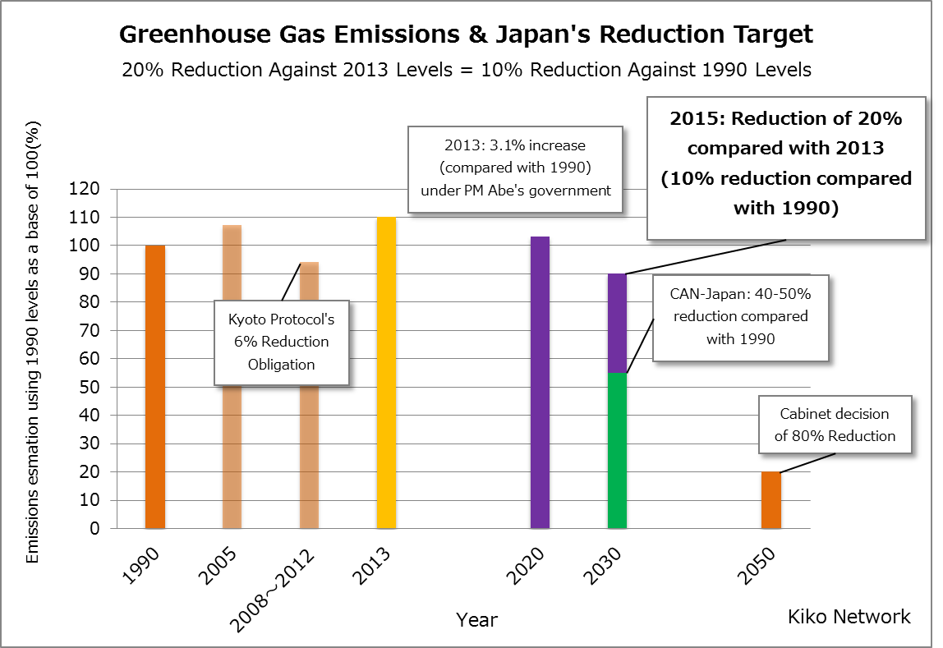The height and width of the screenshot is (648, 943).
Task: Click the '120' y-axis tick label
Action: tap(84, 189)
